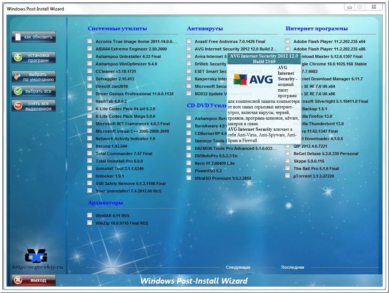Click the OVG logo icon
This screenshot has width=389, height=293.
(x=36, y=256)
